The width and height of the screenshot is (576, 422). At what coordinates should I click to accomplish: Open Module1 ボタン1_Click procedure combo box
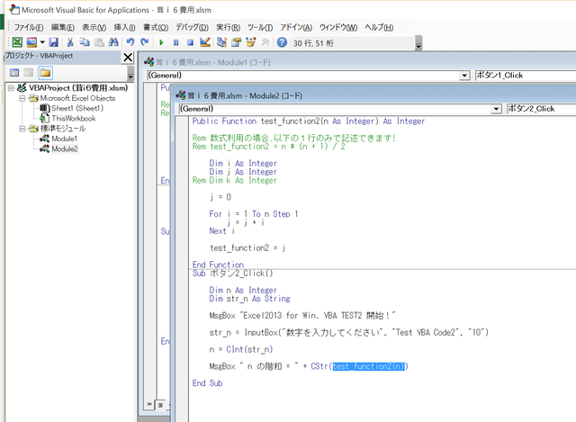tap(526, 76)
